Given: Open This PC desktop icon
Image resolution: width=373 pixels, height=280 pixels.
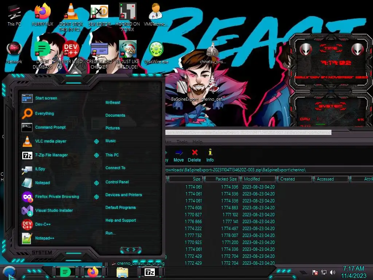Looking at the screenshot, I should [x=14, y=15].
